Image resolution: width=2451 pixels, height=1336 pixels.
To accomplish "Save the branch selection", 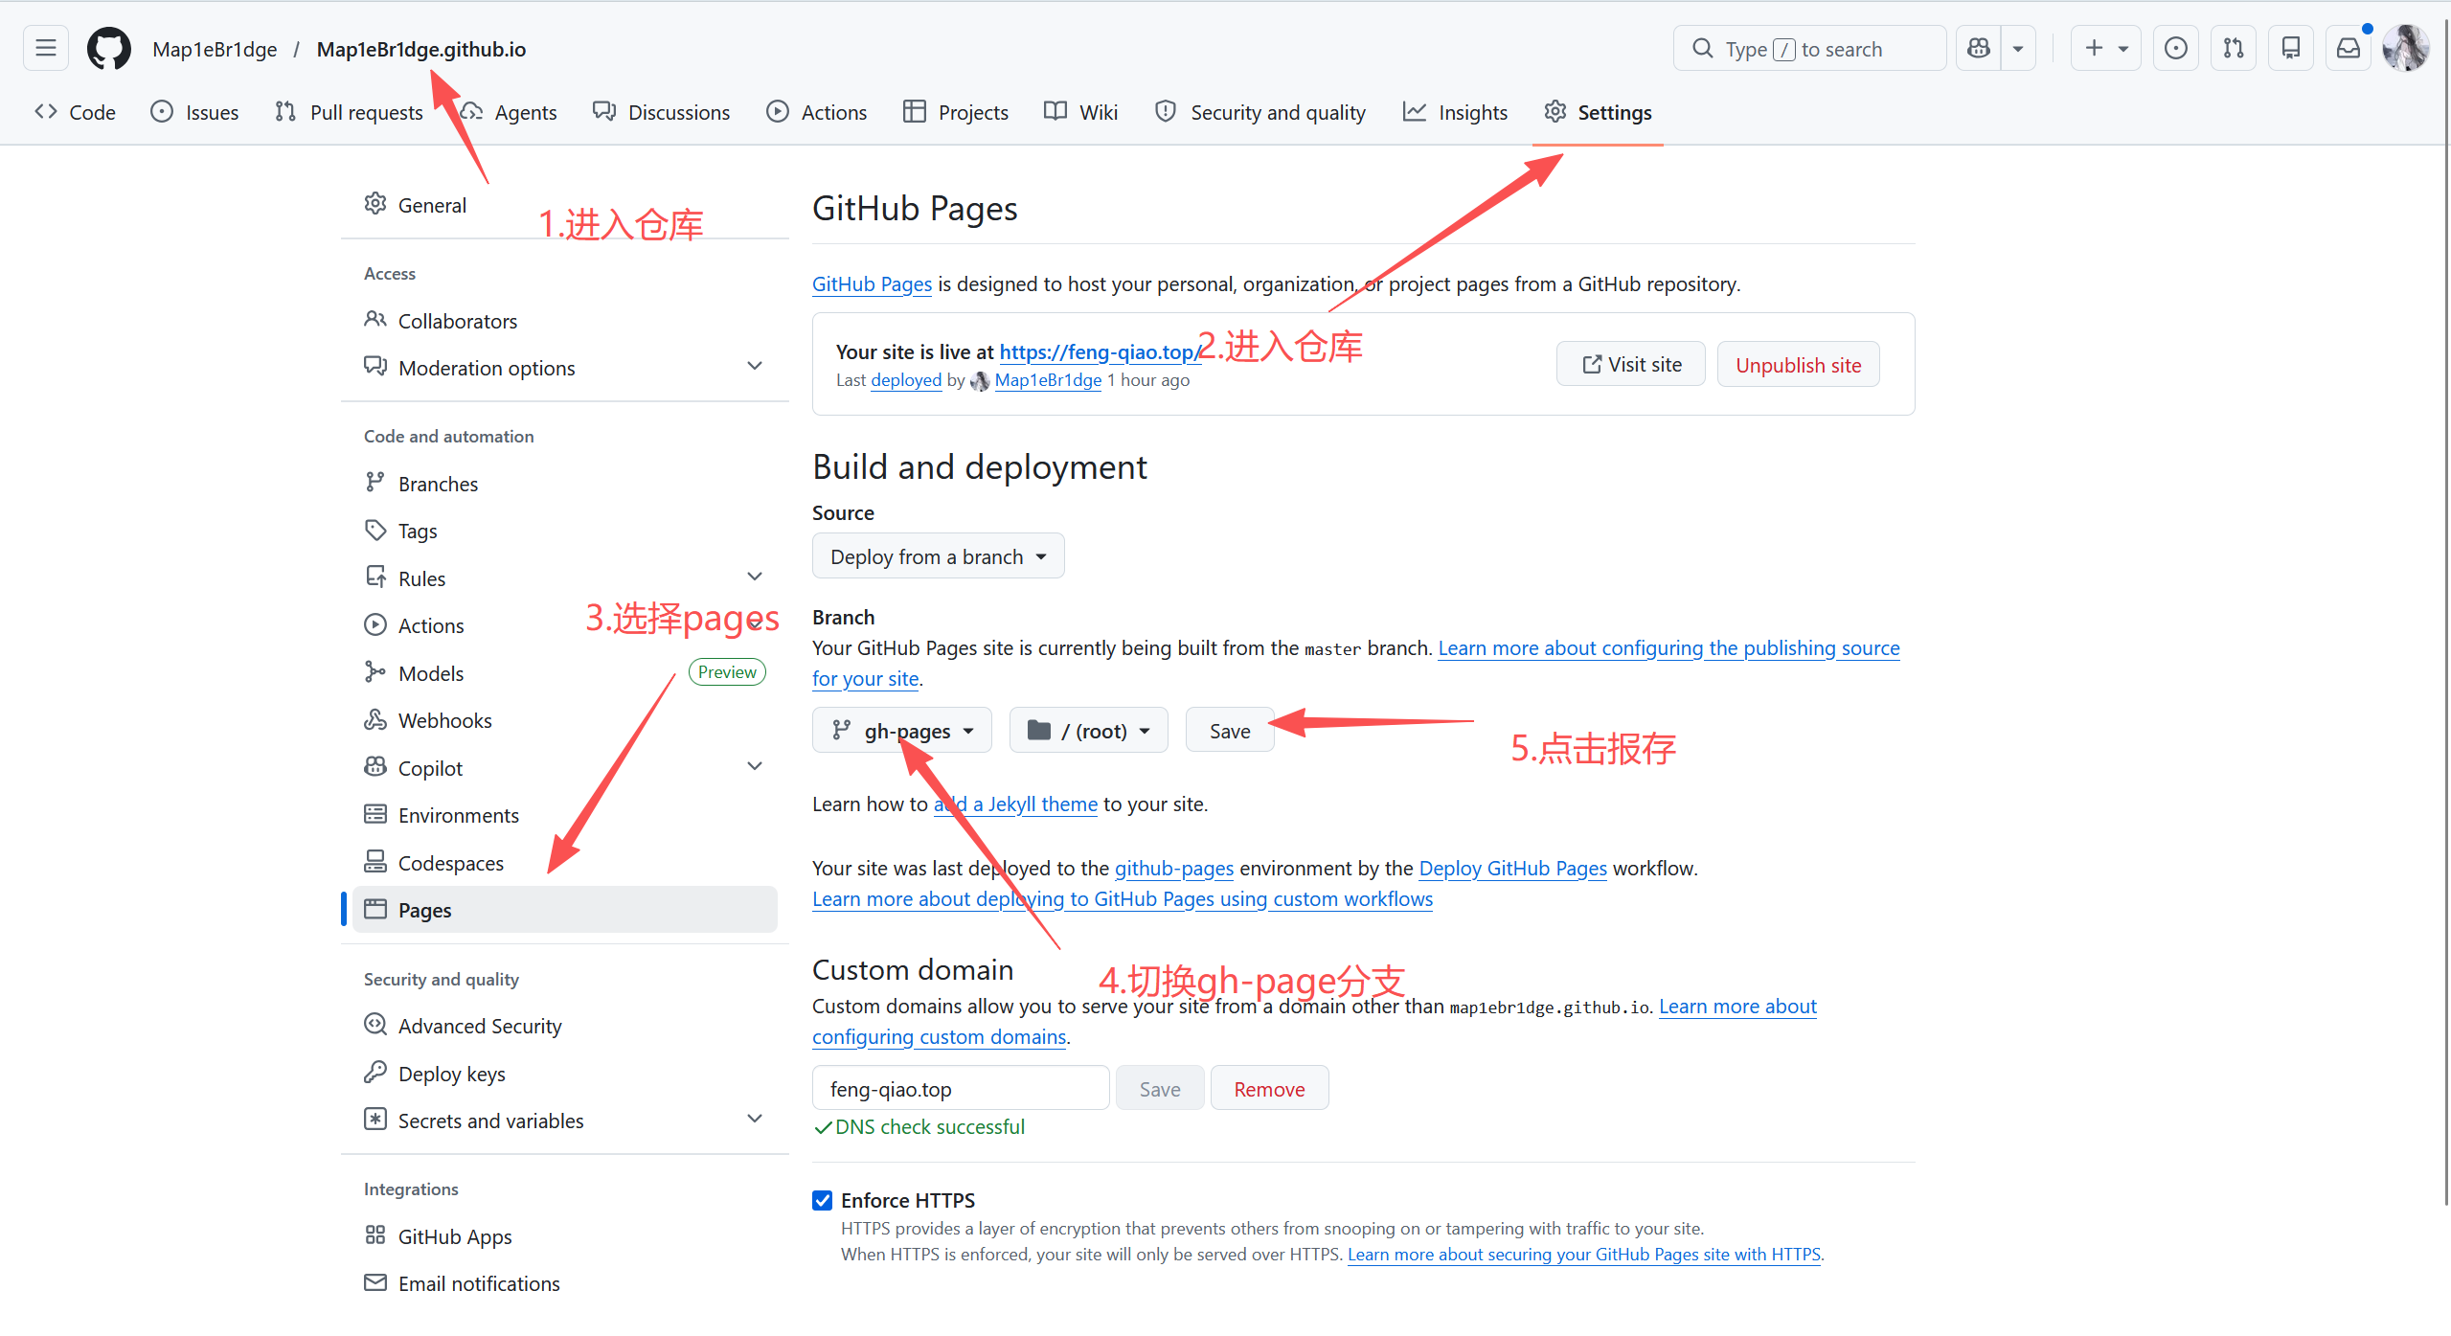I will point(1230,731).
